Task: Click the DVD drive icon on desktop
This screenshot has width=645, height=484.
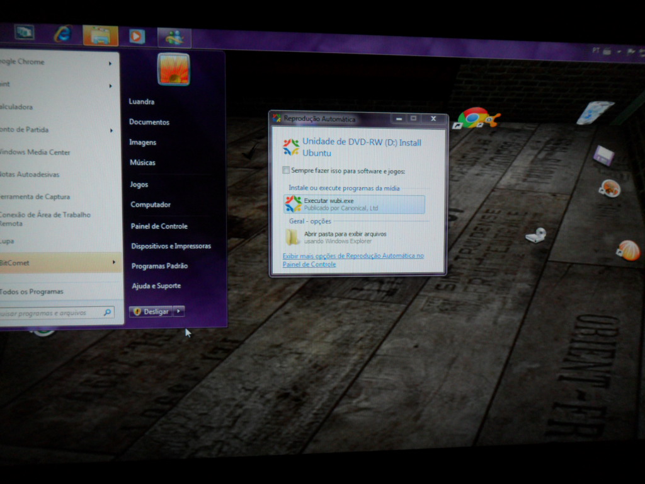Action: [536, 236]
